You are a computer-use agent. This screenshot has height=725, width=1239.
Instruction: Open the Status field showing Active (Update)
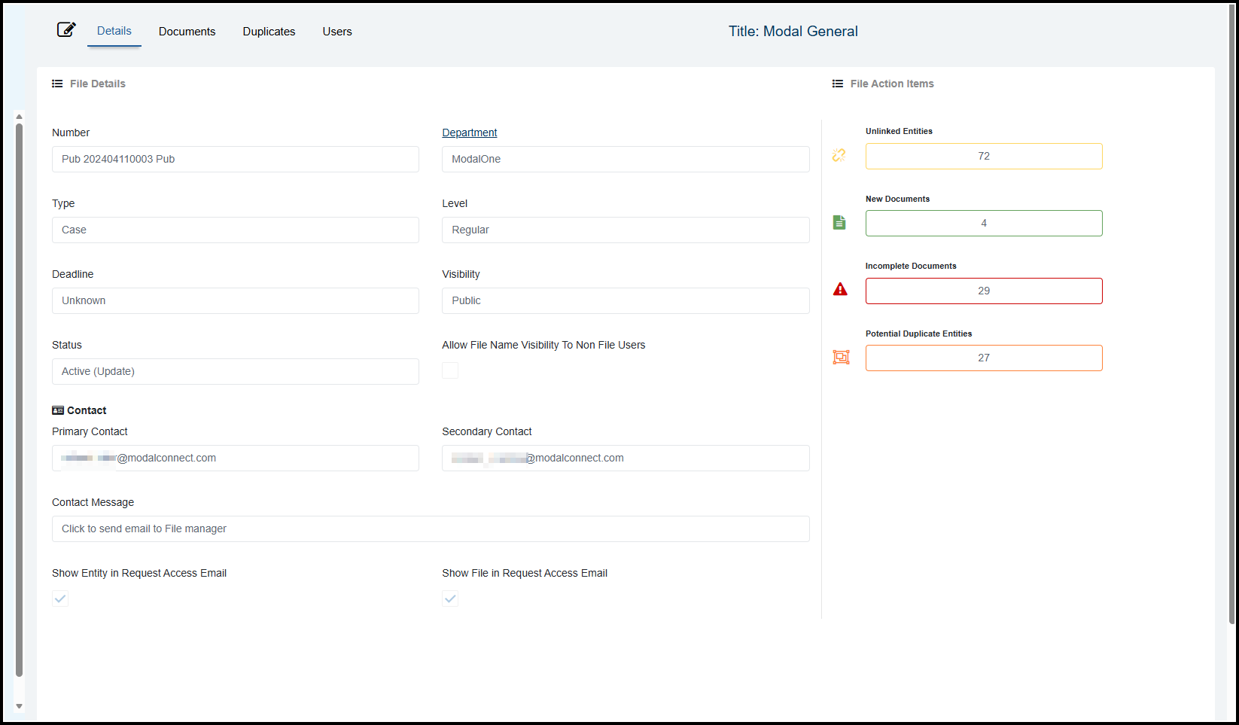[235, 371]
